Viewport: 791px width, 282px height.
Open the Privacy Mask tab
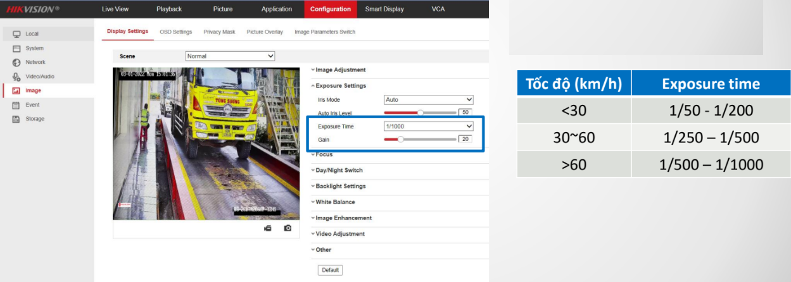(x=219, y=32)
